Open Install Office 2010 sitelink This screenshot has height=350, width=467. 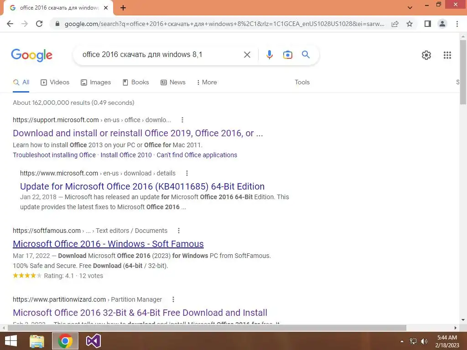(126, 155)
